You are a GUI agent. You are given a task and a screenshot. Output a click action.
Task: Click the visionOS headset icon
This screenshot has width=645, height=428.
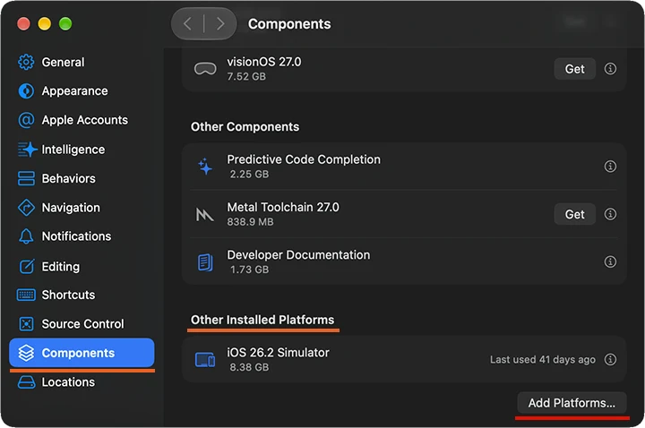(x=205, y=69)
